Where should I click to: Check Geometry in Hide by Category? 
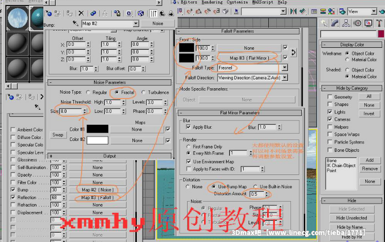click(330, 97)
